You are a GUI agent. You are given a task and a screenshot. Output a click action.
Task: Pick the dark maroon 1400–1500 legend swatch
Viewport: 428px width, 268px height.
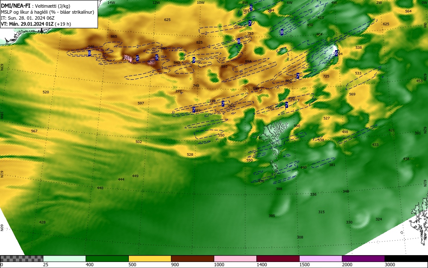coord(278,259)
